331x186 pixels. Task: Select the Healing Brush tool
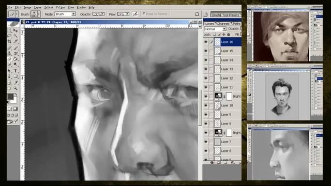click(9, 48)
